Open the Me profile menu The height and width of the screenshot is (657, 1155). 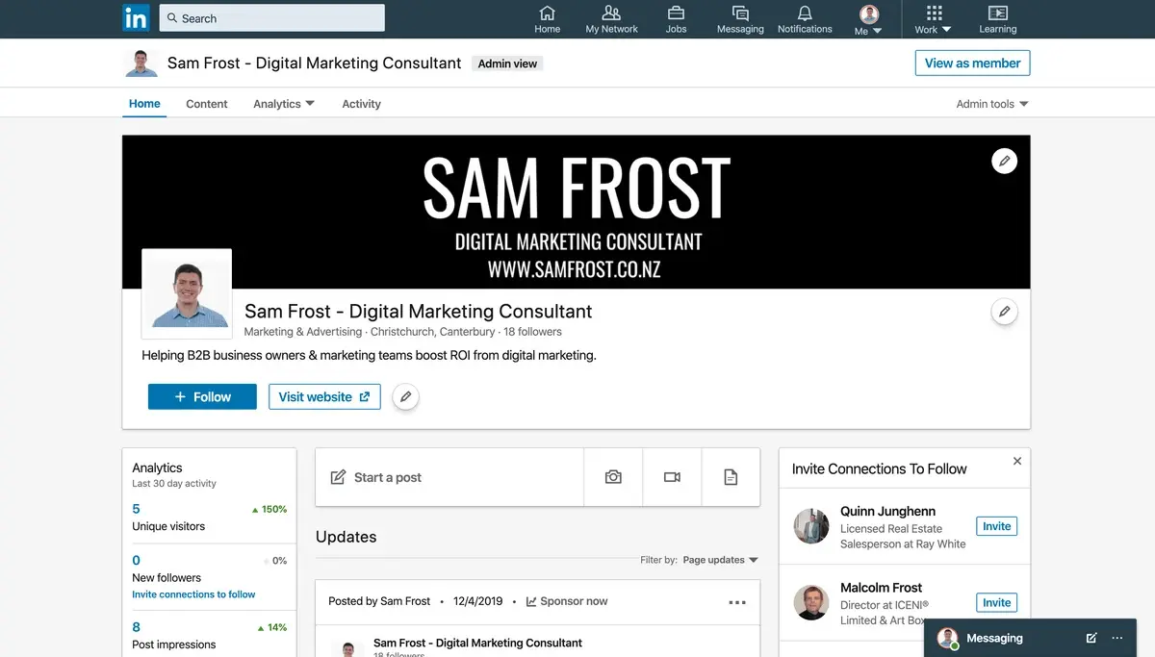point(868,19)
